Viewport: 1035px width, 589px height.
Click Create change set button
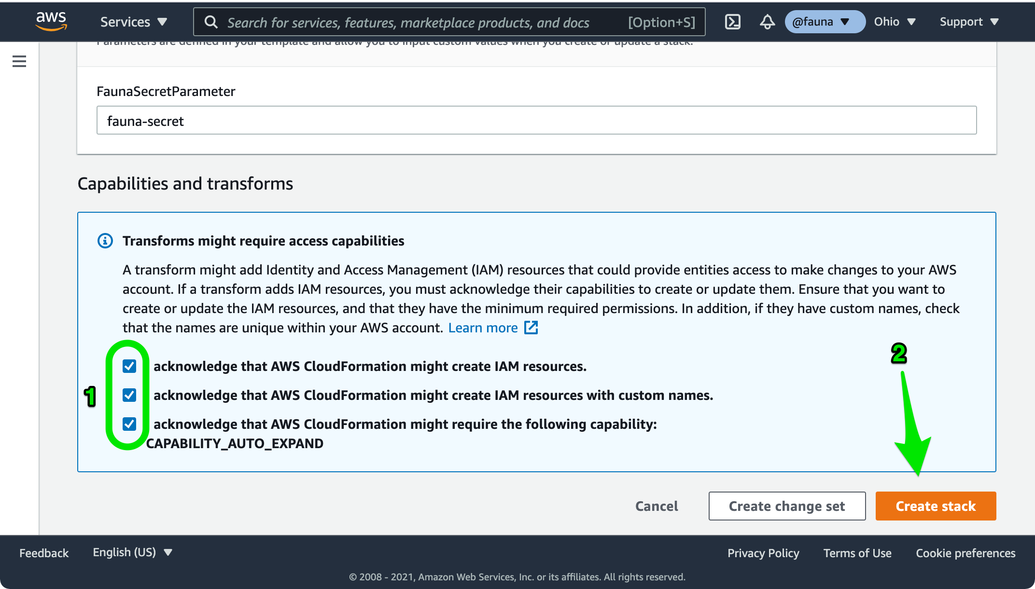click(787, 506)
